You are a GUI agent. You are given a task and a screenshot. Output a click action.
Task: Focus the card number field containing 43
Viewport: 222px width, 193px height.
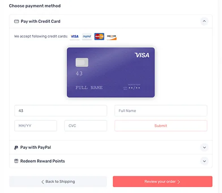point(60,111)
